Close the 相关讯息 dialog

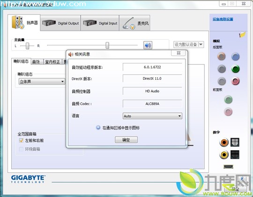click(179, 53)
